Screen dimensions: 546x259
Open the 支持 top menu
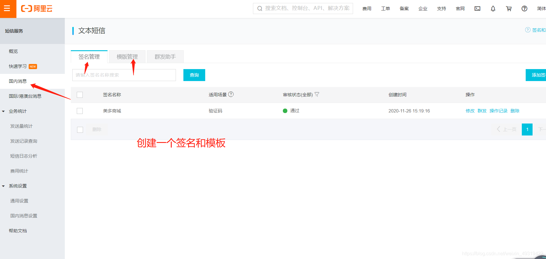coord(441,9)
